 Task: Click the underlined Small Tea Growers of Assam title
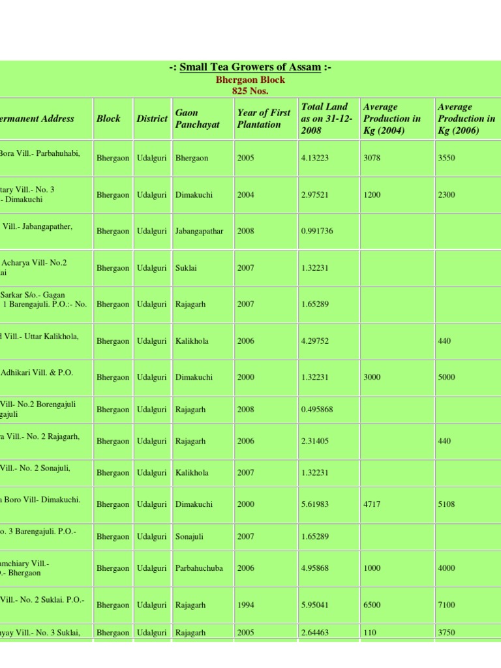250,67
